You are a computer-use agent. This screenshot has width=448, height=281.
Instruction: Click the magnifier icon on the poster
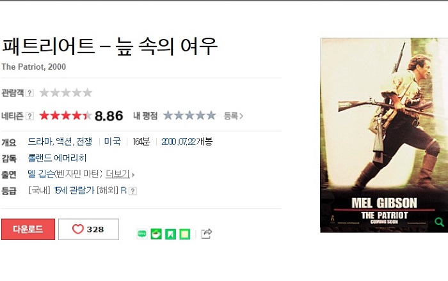tap(439, 222)
